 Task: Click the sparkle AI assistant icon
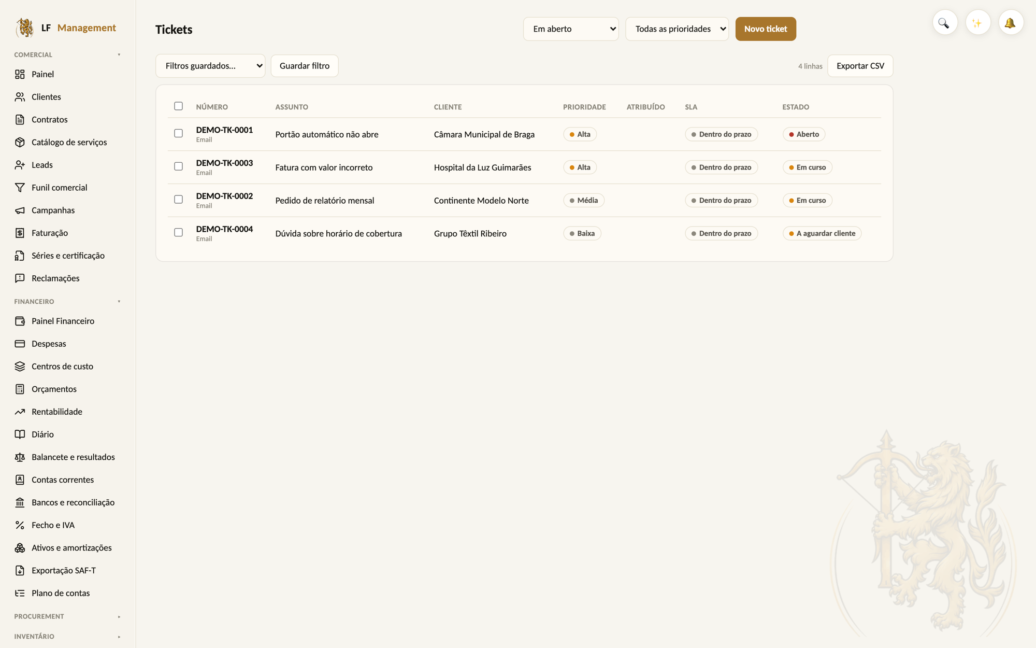click(x=977, y=23)
